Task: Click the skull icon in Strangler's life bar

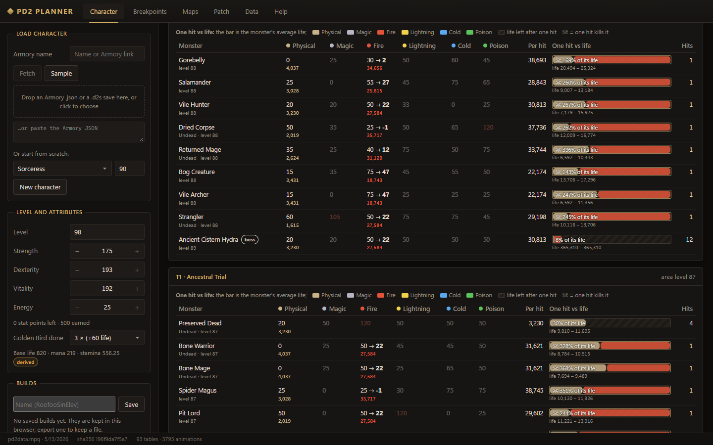Action: click(558, 217)
